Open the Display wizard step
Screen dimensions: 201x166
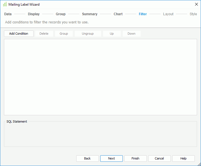click(34, 14)
